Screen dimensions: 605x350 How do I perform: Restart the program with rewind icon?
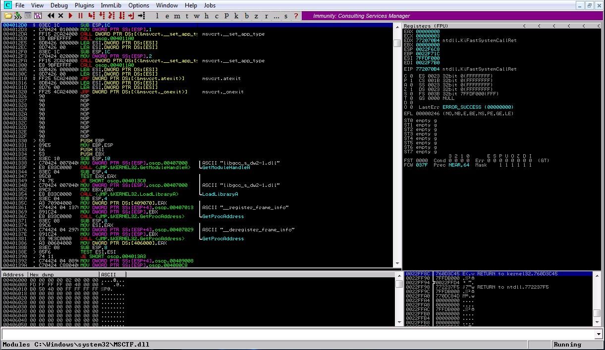[x=51, y=16]
